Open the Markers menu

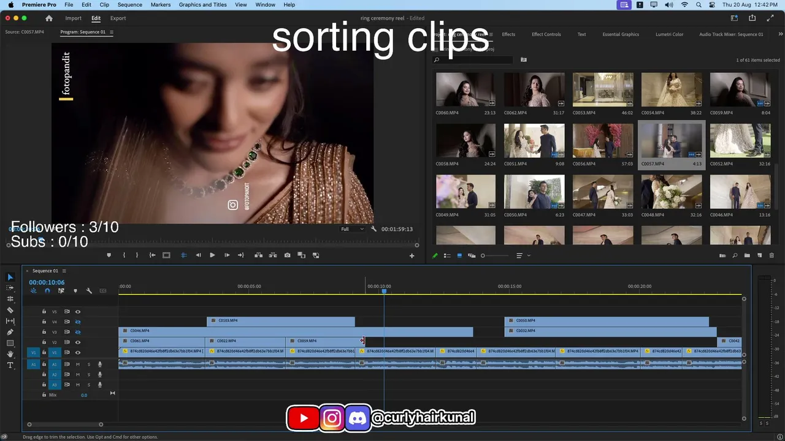click(161, 5)
